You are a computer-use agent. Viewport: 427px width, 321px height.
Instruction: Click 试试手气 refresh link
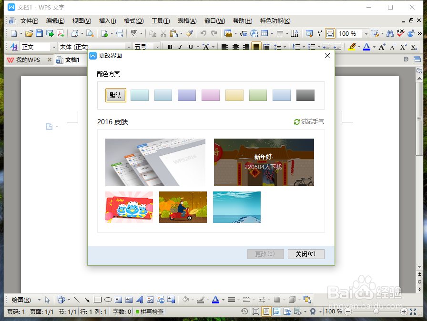point(309,121)
